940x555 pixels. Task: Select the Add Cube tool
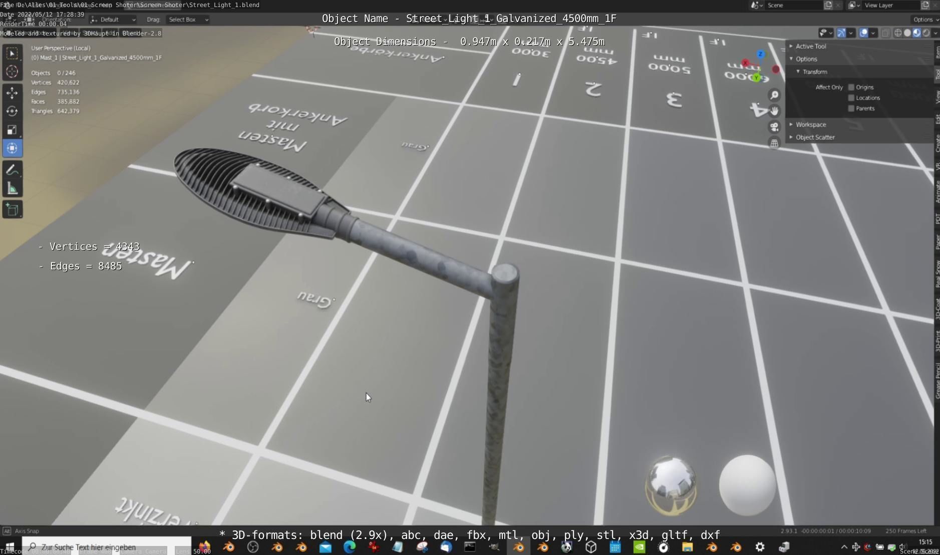12,210
